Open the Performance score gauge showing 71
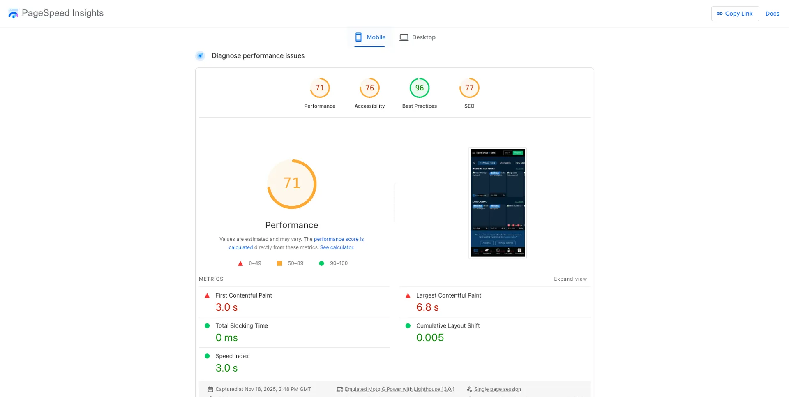The image size is (789, 397). click(x=320, y=88)
